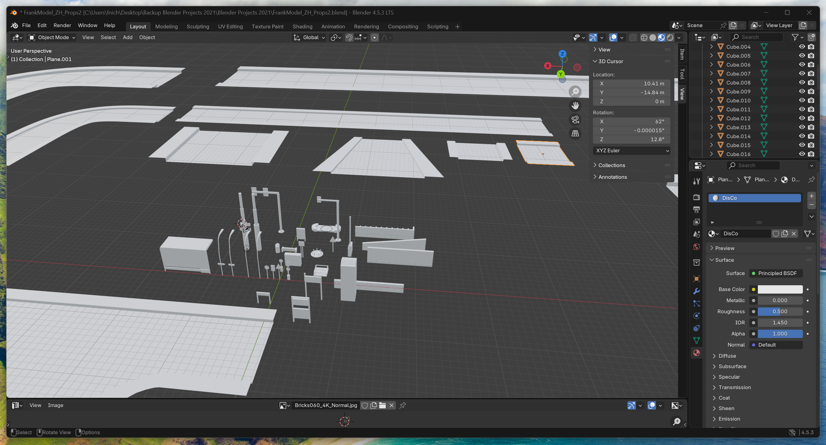
Task: Hide Cube.008 with its eye icon
Action: pos(802,83)
